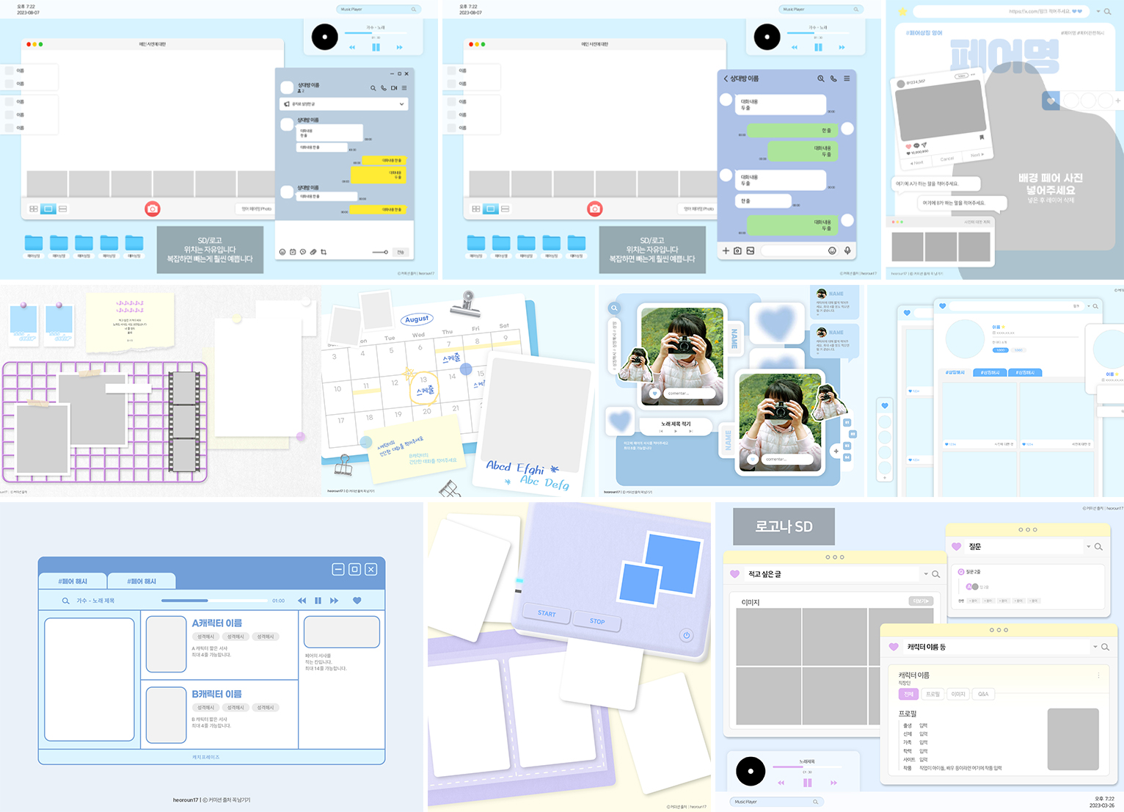
Task: Pause playback in 가수 - 노래 제목 bar
Action: [x=318, y=601]
